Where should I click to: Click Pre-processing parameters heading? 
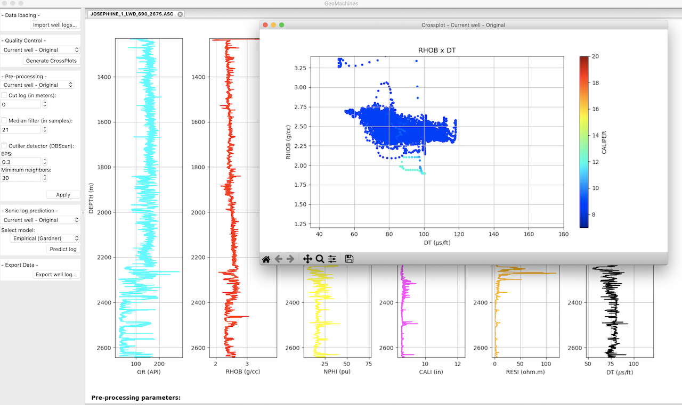tap(136, 398)
